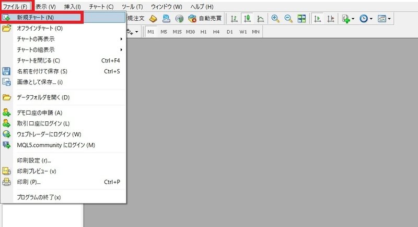Open the indicators dropdown arrow
This screenshot has width=418, height=227.
tap(353, 19)
